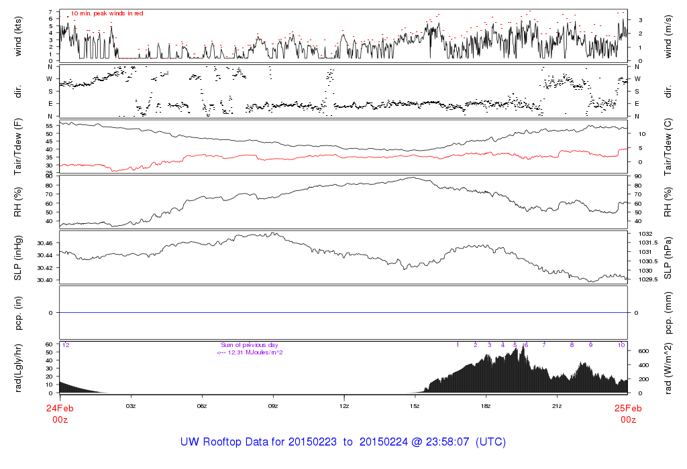
Task: Click the 'RH (%)' left axis label
Action: [18, 203]
